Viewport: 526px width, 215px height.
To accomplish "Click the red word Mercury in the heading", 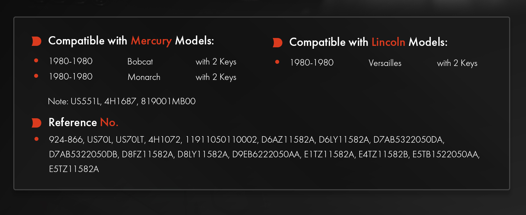I will (151, 41).
